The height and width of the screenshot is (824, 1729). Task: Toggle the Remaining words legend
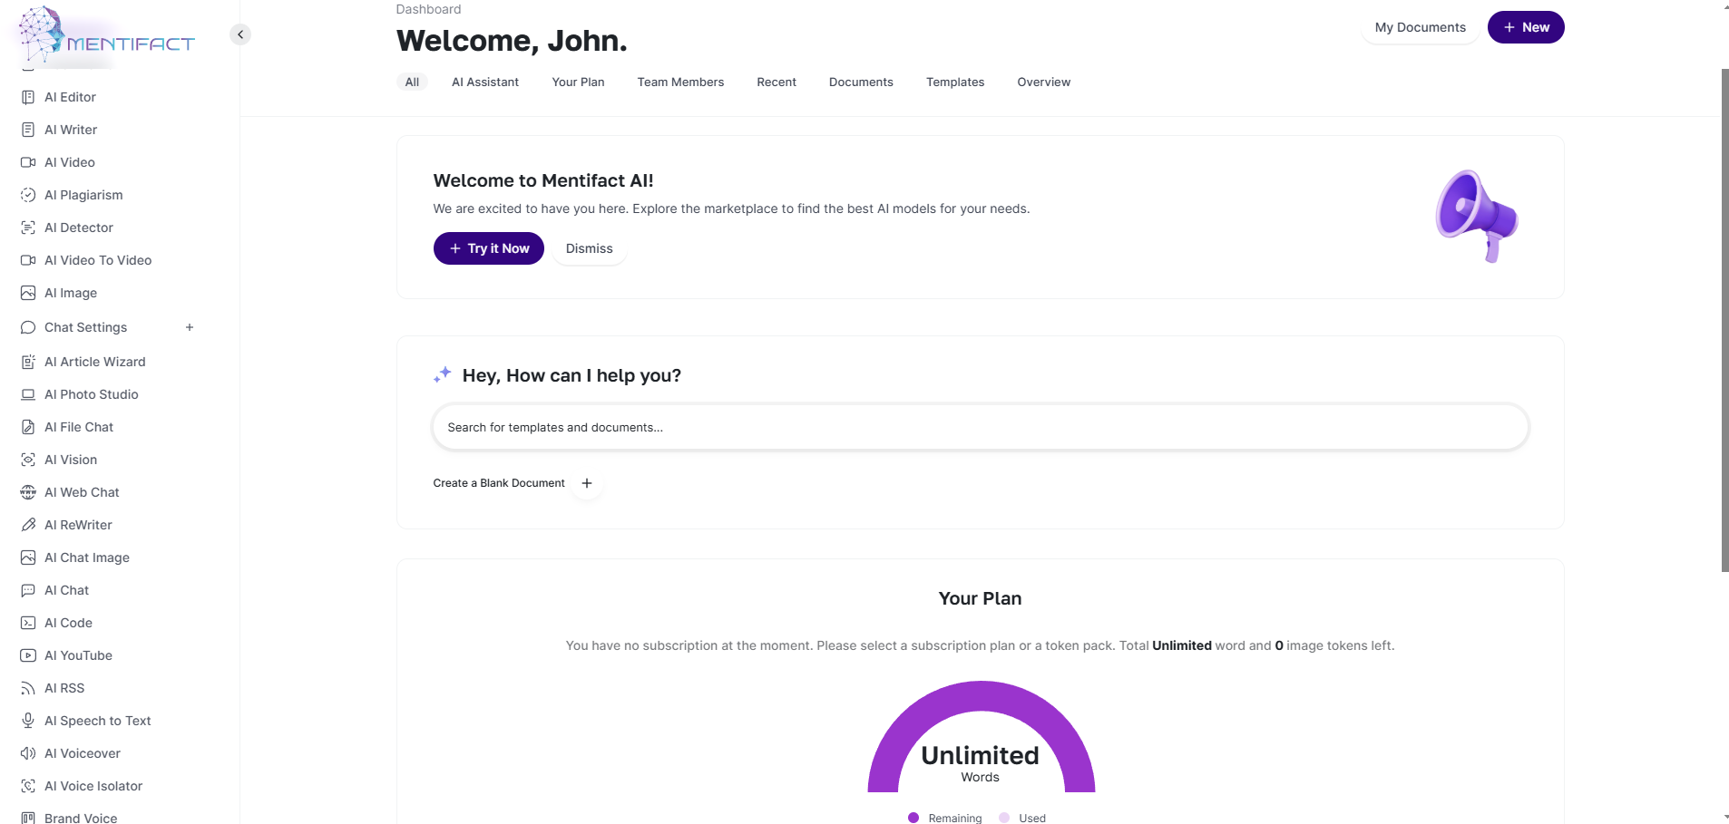point(943,818)
